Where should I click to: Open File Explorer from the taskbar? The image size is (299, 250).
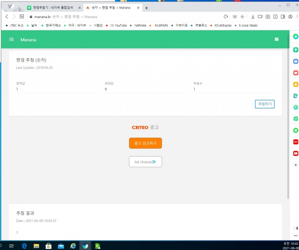[36, 246]
